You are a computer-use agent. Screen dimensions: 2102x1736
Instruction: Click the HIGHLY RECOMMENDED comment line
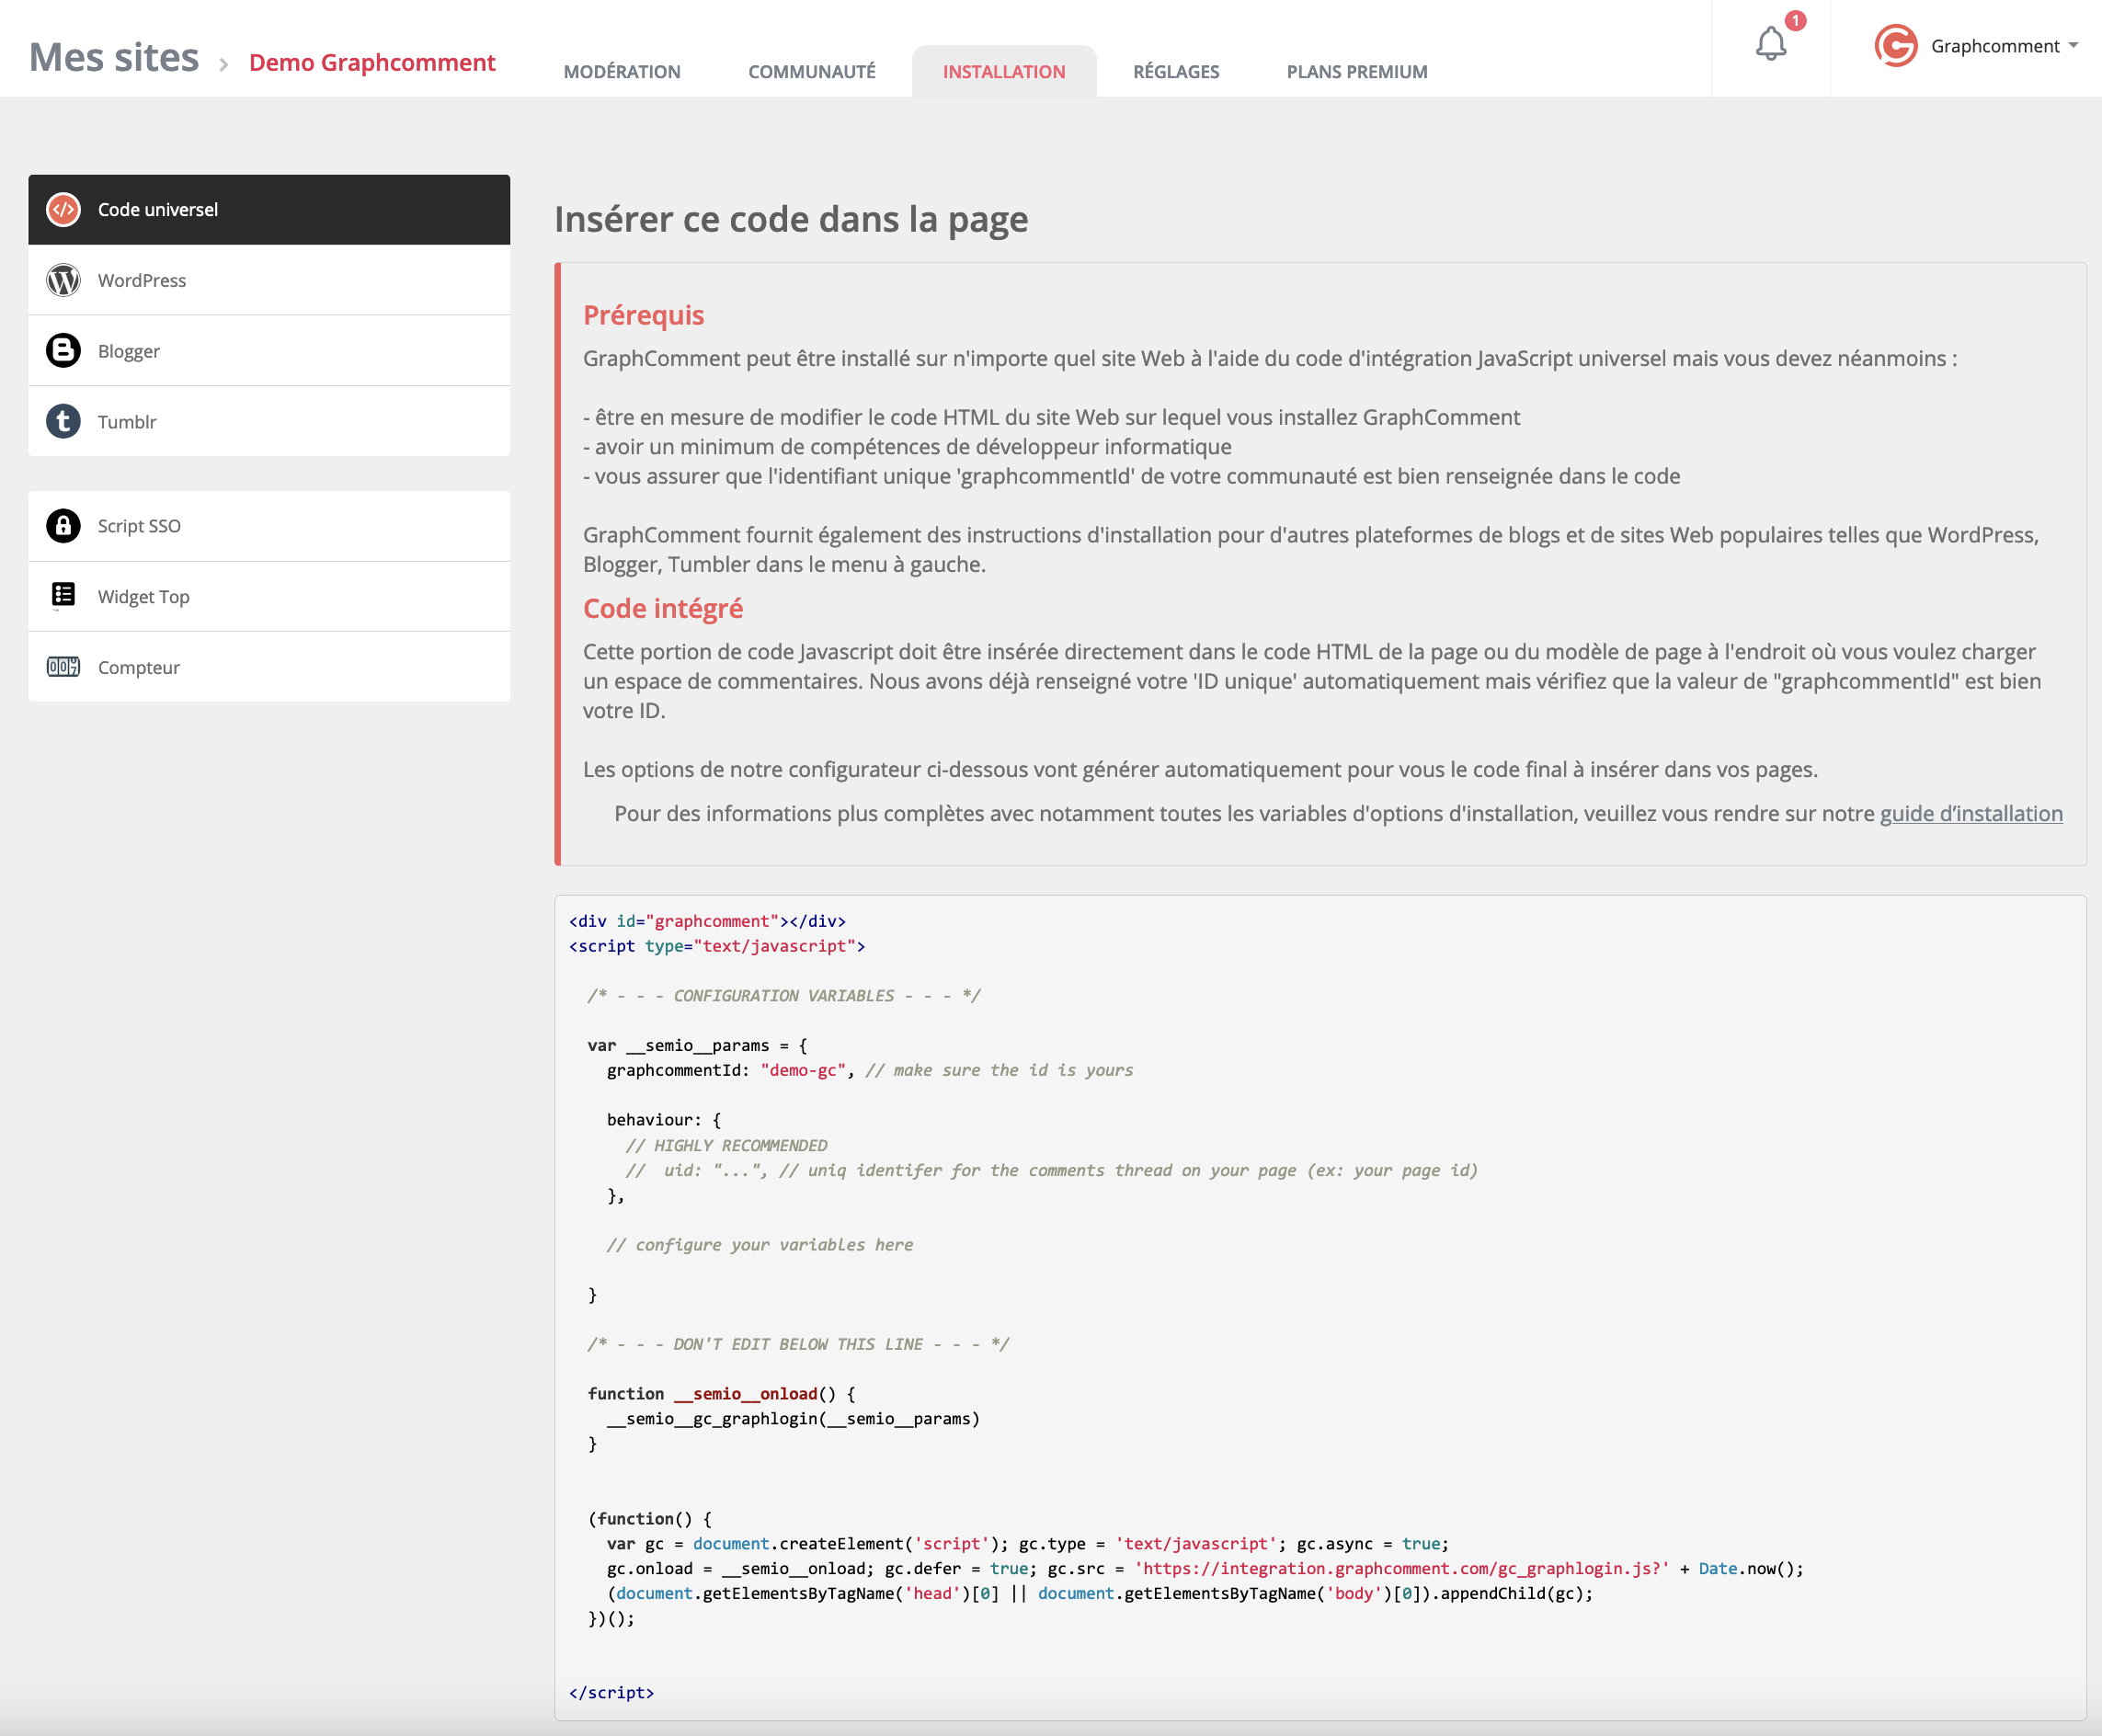click(x=726, y=1145)
